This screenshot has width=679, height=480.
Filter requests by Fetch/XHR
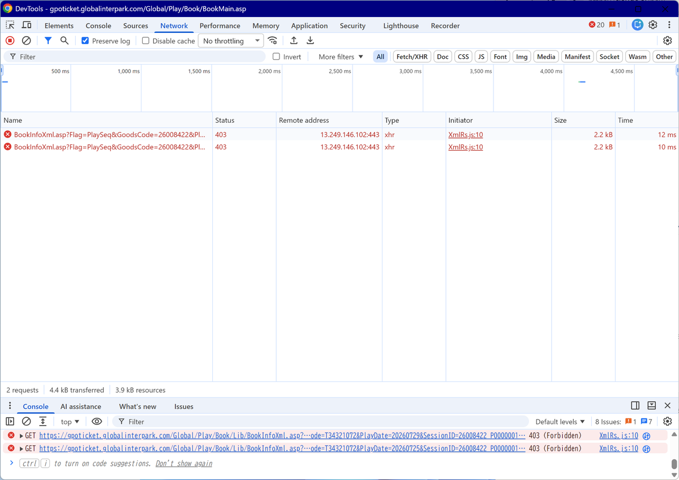click(x=412, y=57)
